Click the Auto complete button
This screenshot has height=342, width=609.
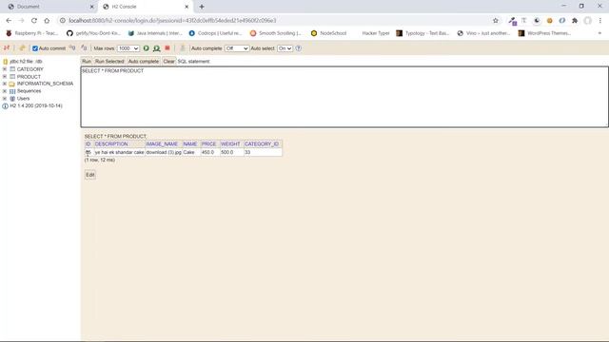[144, 61]
